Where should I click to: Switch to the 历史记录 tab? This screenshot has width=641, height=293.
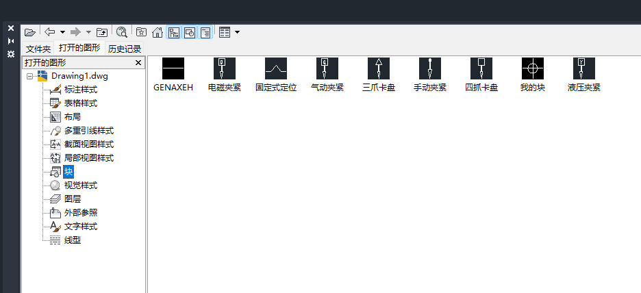point(124,49)
